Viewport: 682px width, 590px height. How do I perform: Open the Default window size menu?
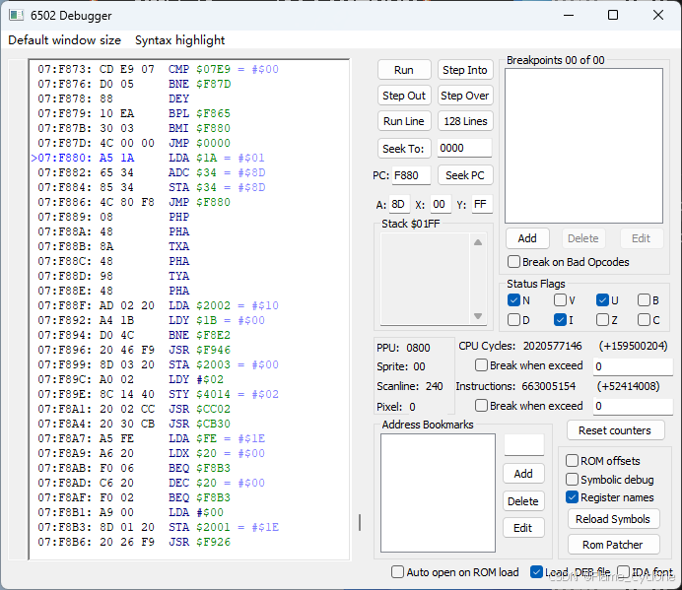(64, 40)
